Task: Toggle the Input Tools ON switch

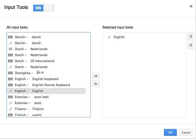Action: click(44, 8)
